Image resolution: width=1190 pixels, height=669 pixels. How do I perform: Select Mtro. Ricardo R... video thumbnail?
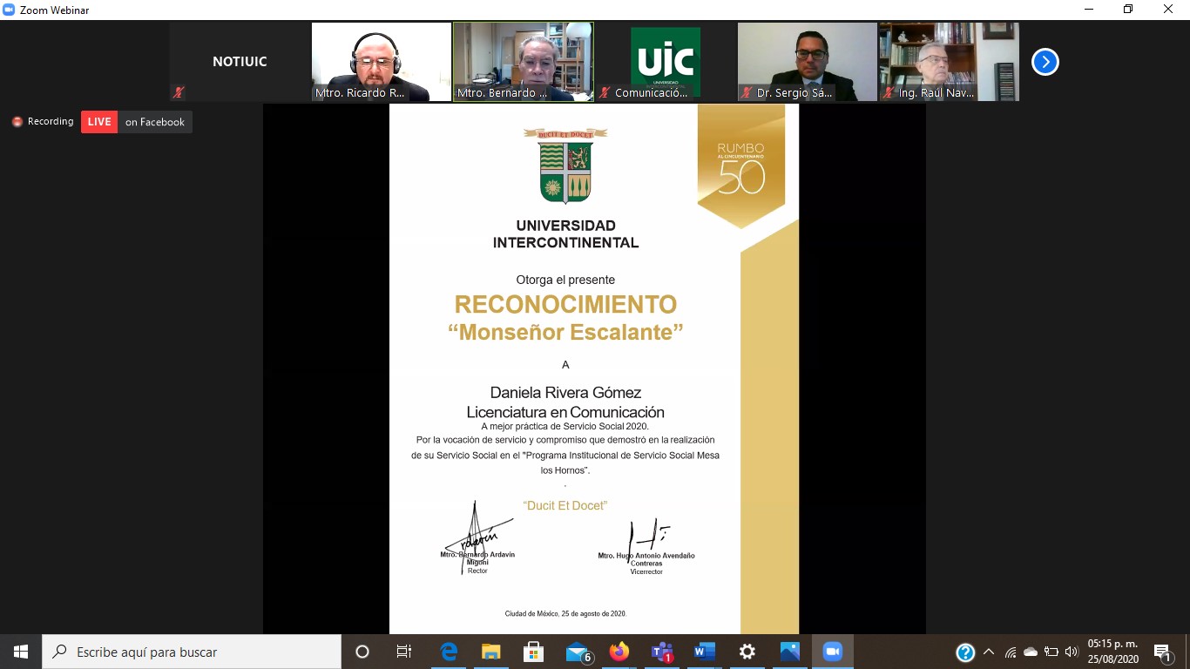pyautogui.click(x=382, y=62)
